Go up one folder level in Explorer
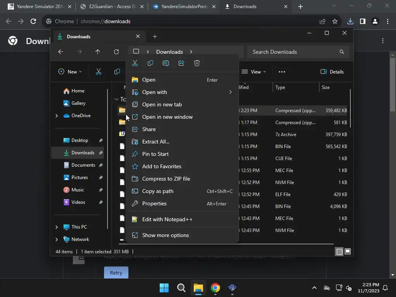The image size is (396, 297). click(98, 52)
